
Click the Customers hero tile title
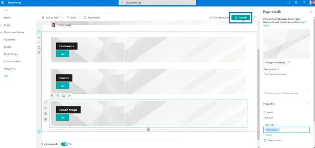point(67,46)
